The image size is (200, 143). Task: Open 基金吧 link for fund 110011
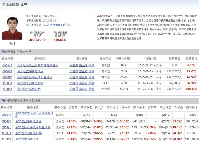[83, 89]
